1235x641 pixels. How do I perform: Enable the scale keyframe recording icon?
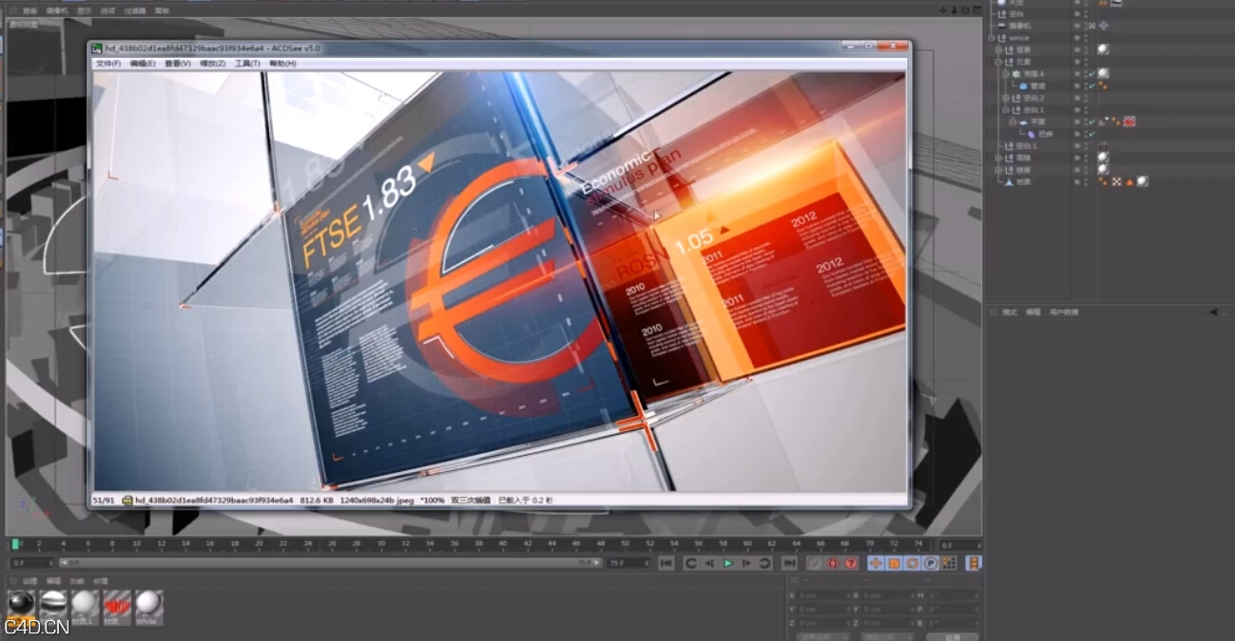click(893, 563)
